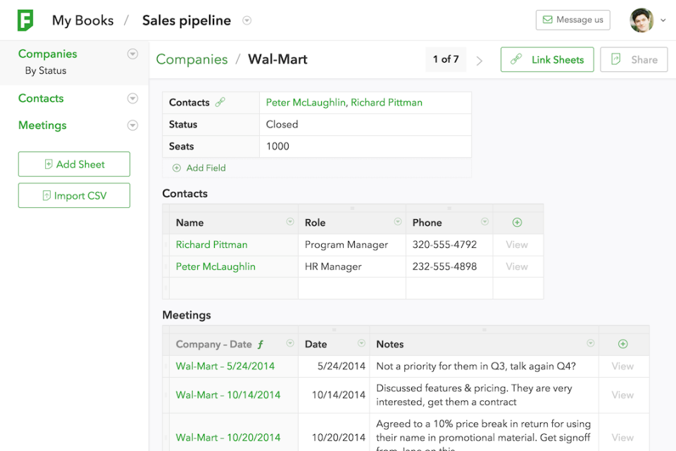Click View for the 10/14/2014 meeting
Screen dimensions: 676x451
coord(622,395)
